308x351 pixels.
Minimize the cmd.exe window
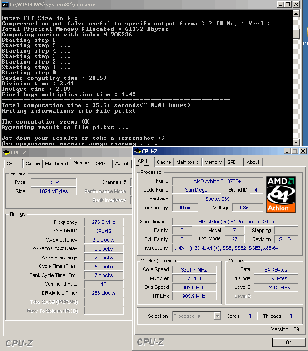[280, 5]
